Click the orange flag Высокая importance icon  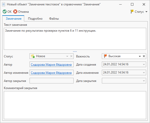pos(105,56)
